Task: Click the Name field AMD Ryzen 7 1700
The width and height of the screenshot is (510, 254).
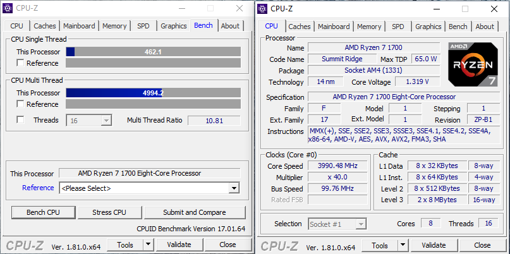Action: coord(373,47)
